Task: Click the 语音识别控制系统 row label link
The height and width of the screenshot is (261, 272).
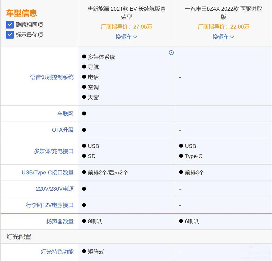Action: point(52,77)
